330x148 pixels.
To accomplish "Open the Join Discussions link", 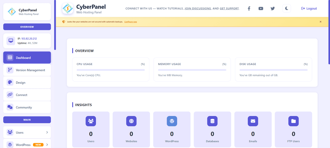I will click(198, 8).
